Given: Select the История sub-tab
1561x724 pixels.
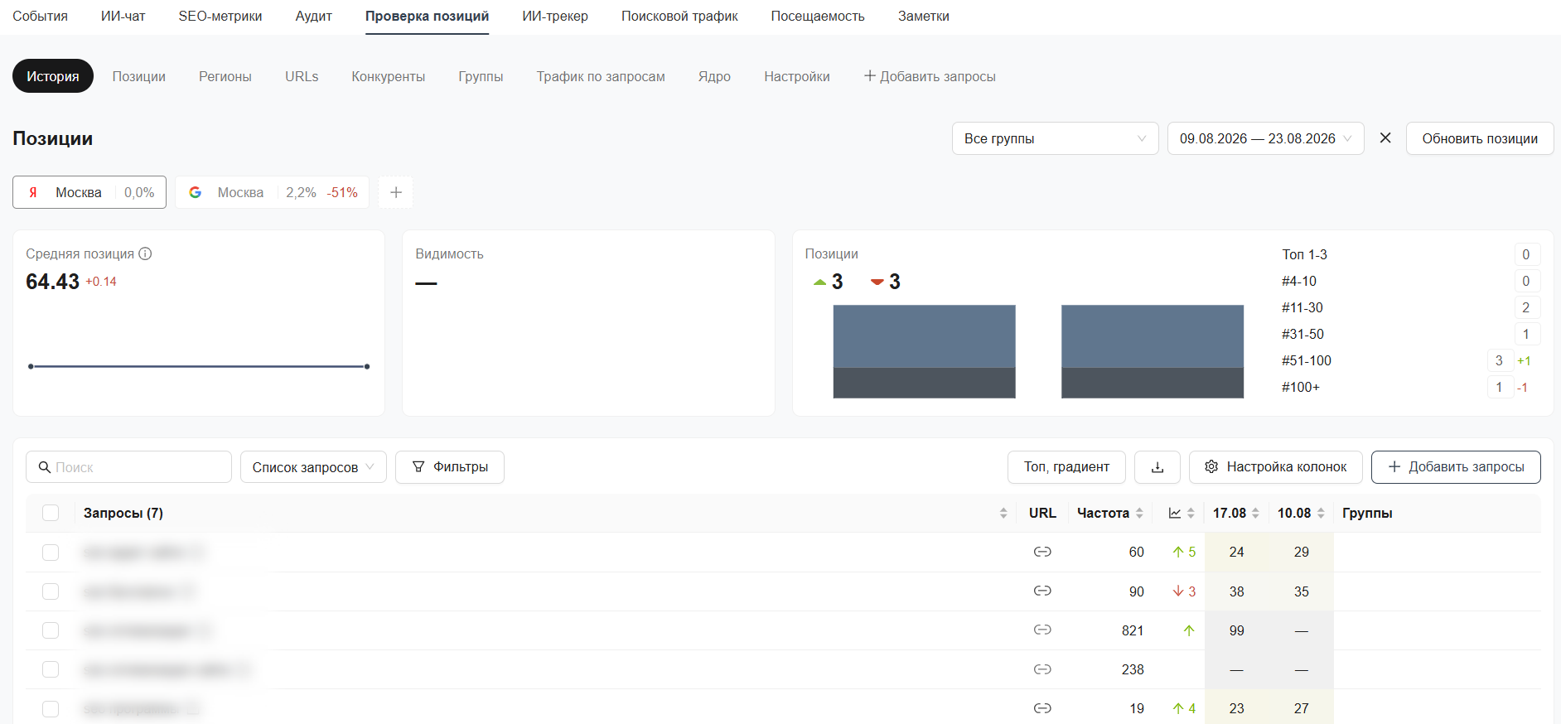Looking at the screenshot, I should click(x=53, y=76).
